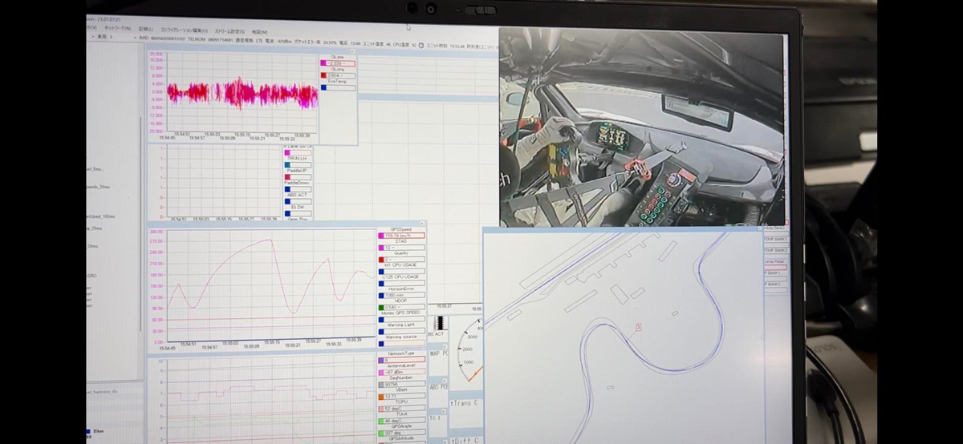Click the IG SW channel color swatch

(287, 213)
